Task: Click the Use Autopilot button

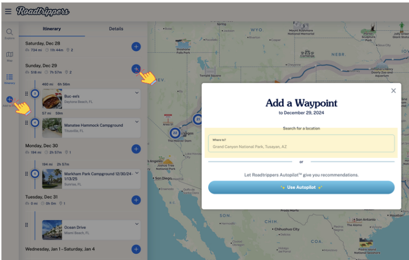Action: [x=301, y=187]
